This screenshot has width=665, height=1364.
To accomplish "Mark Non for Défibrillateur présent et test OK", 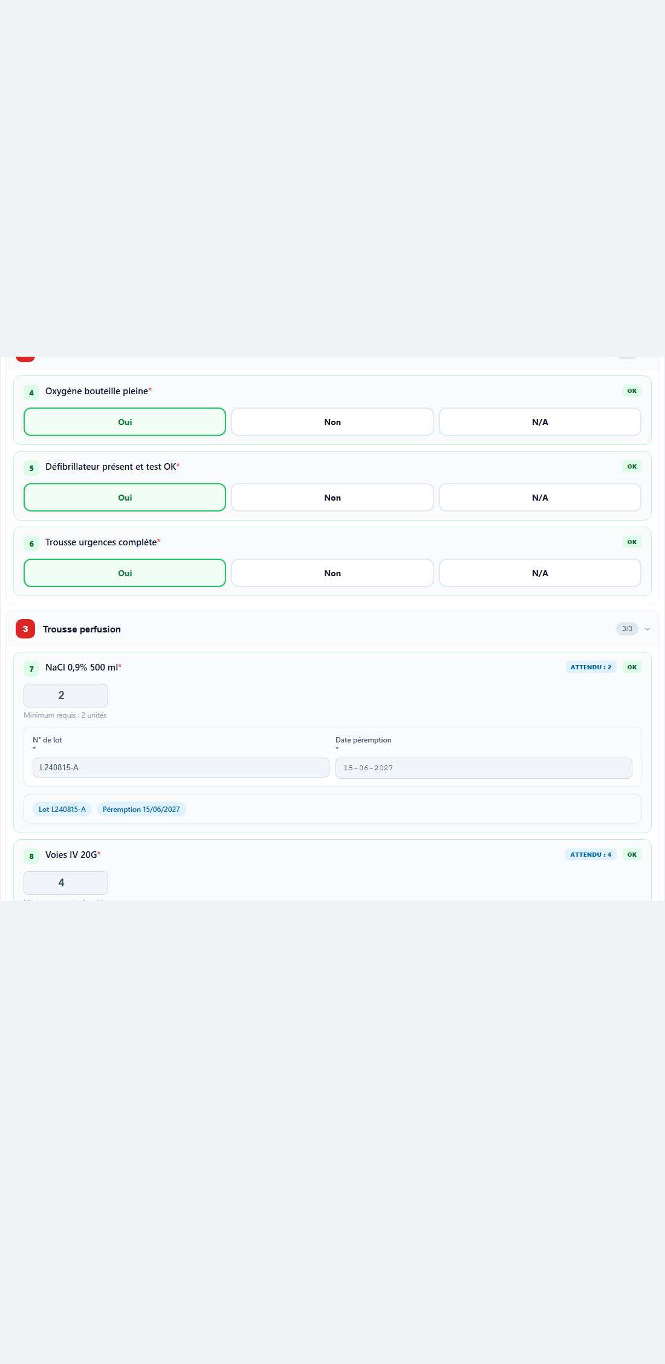I will coord(332,498).
